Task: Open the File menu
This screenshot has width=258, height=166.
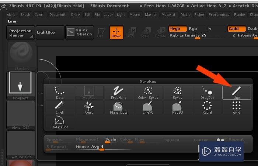Action: click(x=97, y=15)
